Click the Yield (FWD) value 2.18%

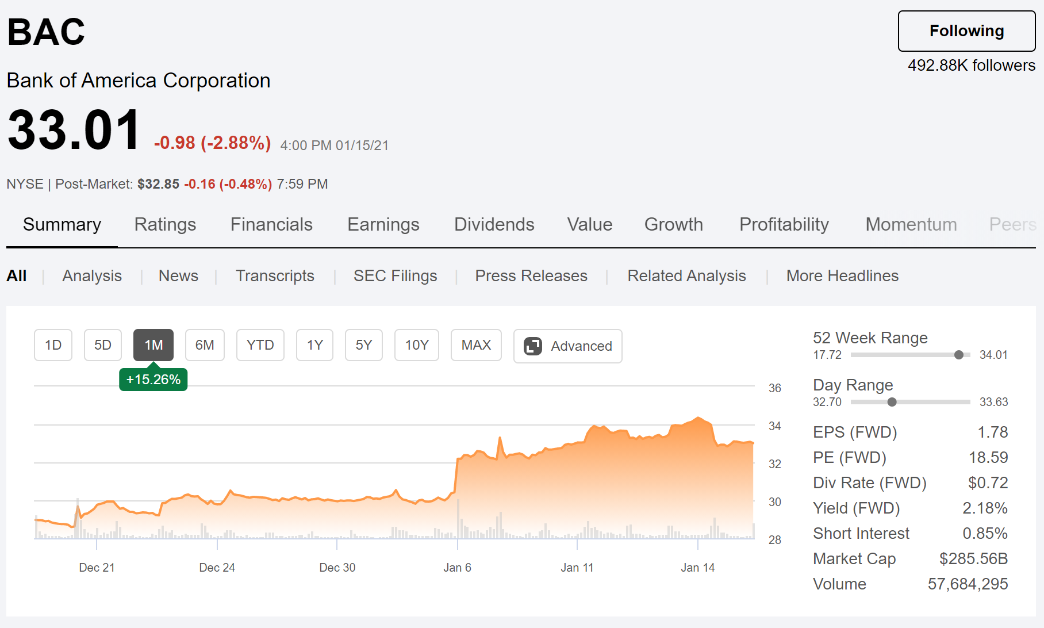tap(985, 508)
